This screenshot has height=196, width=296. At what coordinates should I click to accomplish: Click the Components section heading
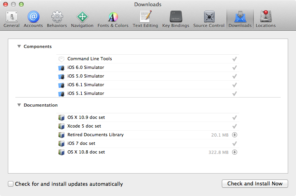click(x=37, y=46)
